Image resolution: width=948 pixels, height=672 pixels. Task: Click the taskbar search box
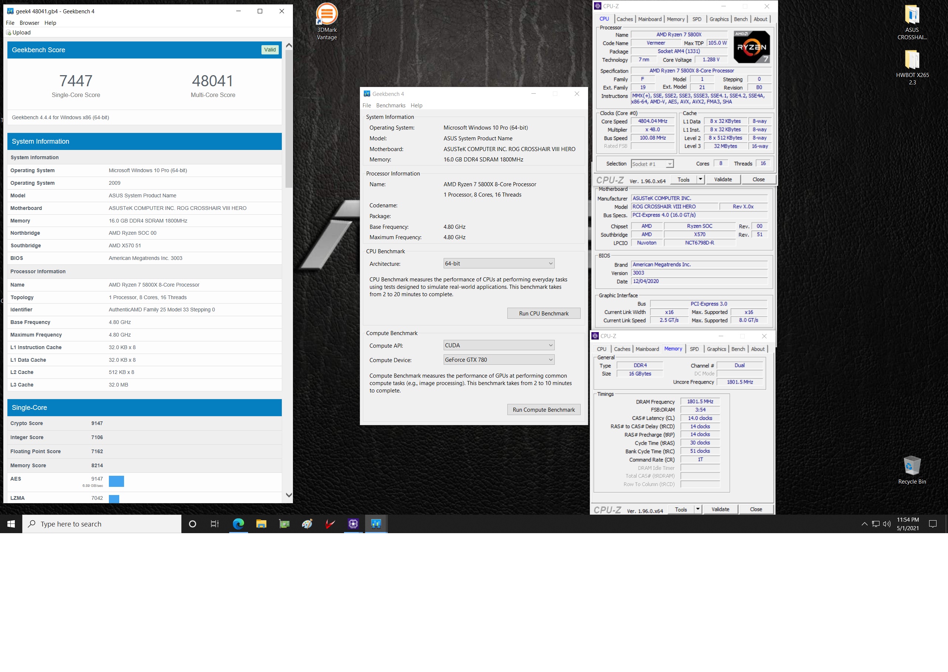pyautogui.click(x=102, y=524)
